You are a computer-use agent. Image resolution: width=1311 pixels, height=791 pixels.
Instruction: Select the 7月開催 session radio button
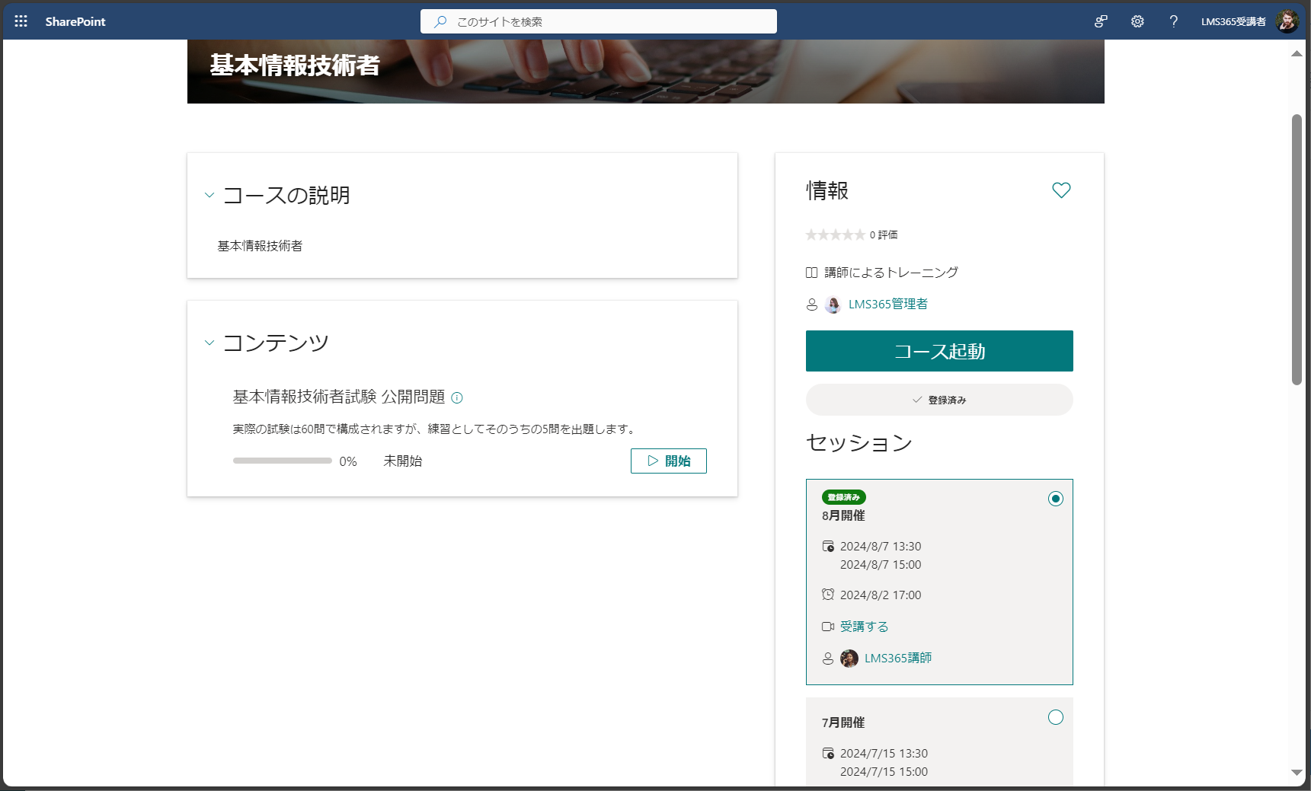(x=1055, y=717)
